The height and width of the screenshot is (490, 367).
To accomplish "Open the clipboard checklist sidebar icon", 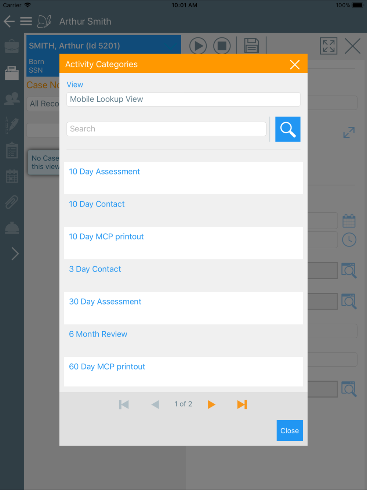I will pos(12,150).
